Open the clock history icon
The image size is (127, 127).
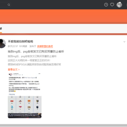[106, 5]
